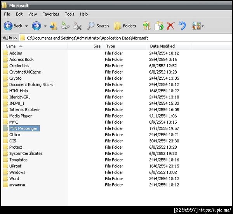Select the ตรวจทาน folder name
233x214 pixels.
(x=17, y=185)
